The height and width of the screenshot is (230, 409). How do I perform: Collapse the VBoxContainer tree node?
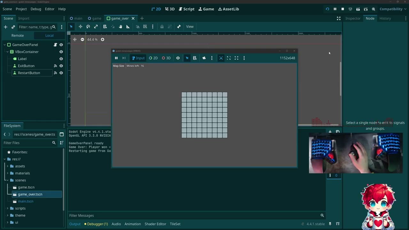[8, 52]
